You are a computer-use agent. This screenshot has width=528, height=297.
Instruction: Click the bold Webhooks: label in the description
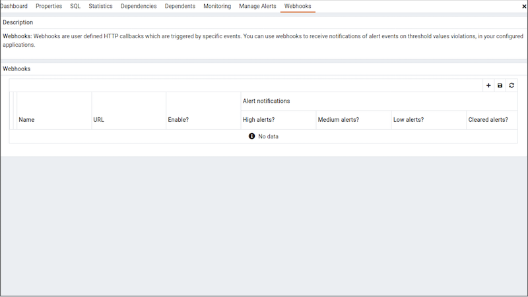(17, 36)
